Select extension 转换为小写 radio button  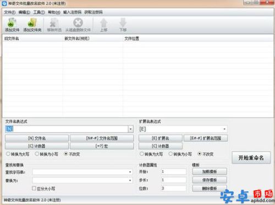point(170,154)
